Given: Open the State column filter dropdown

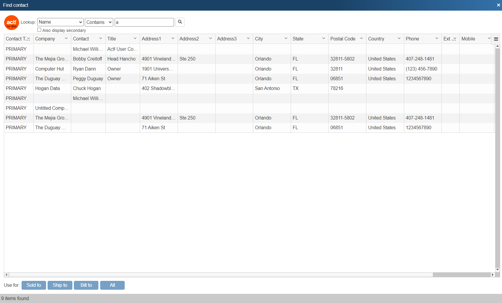Looking at the screenshot, I should pyautogui.click(x=324, y=38).
